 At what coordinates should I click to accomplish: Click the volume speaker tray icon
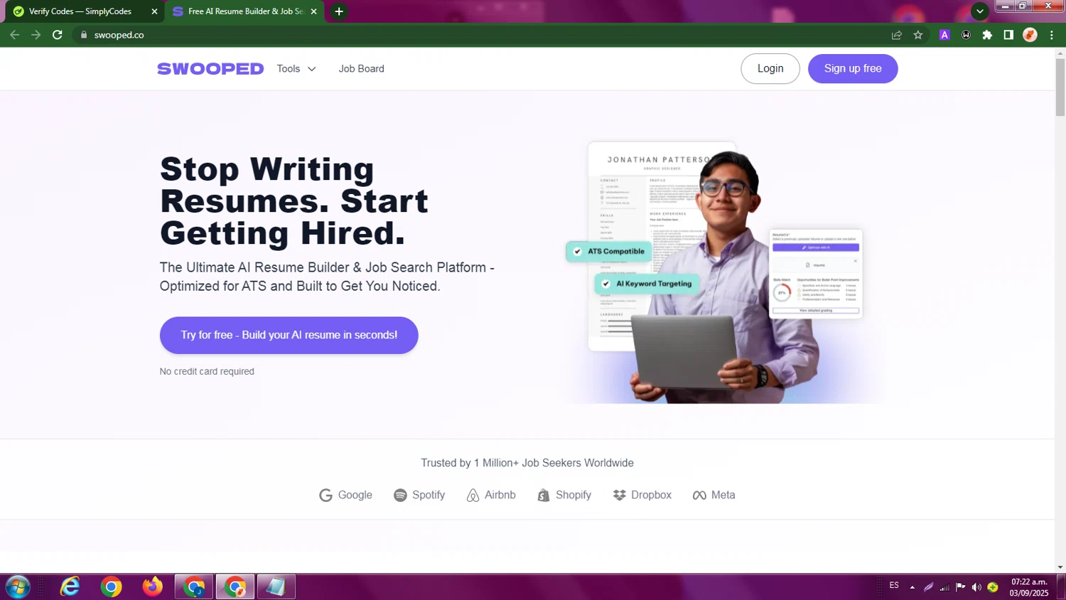pyautogui.click(x=976, y=587)
